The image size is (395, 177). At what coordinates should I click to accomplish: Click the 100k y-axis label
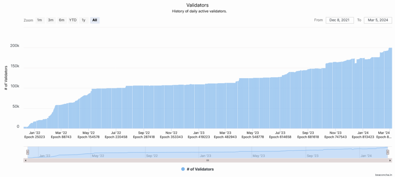(15, 86)
